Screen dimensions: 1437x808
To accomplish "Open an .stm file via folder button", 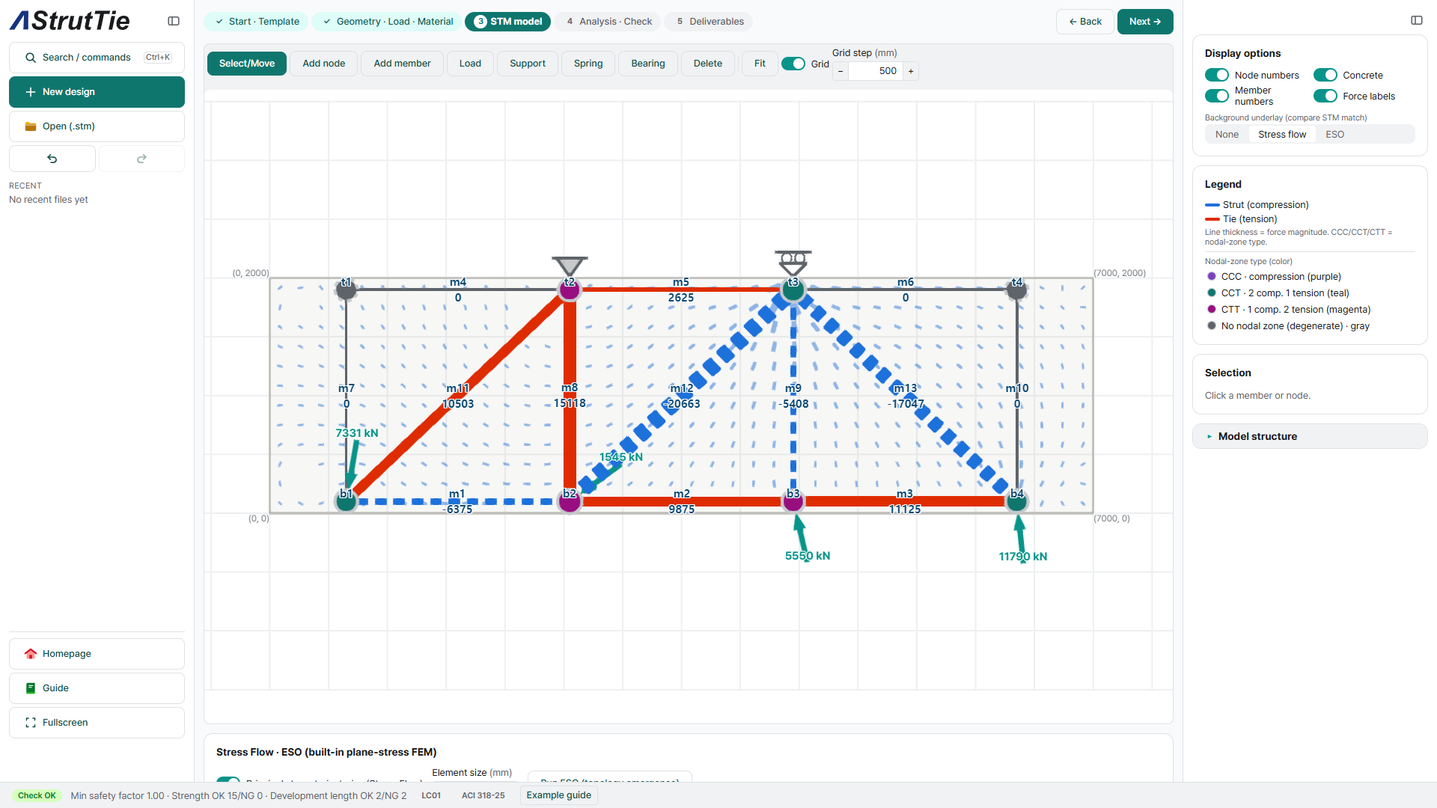I will pos(97,126).
